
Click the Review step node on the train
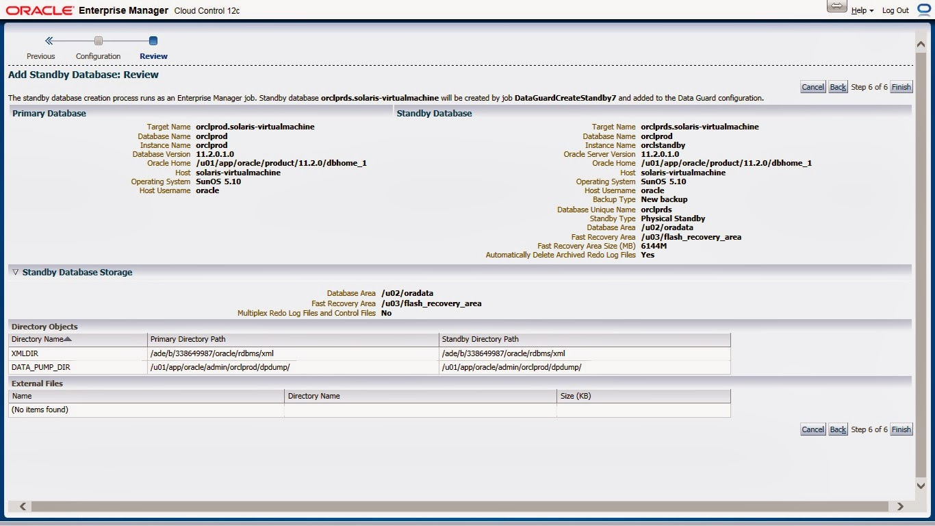153,40
